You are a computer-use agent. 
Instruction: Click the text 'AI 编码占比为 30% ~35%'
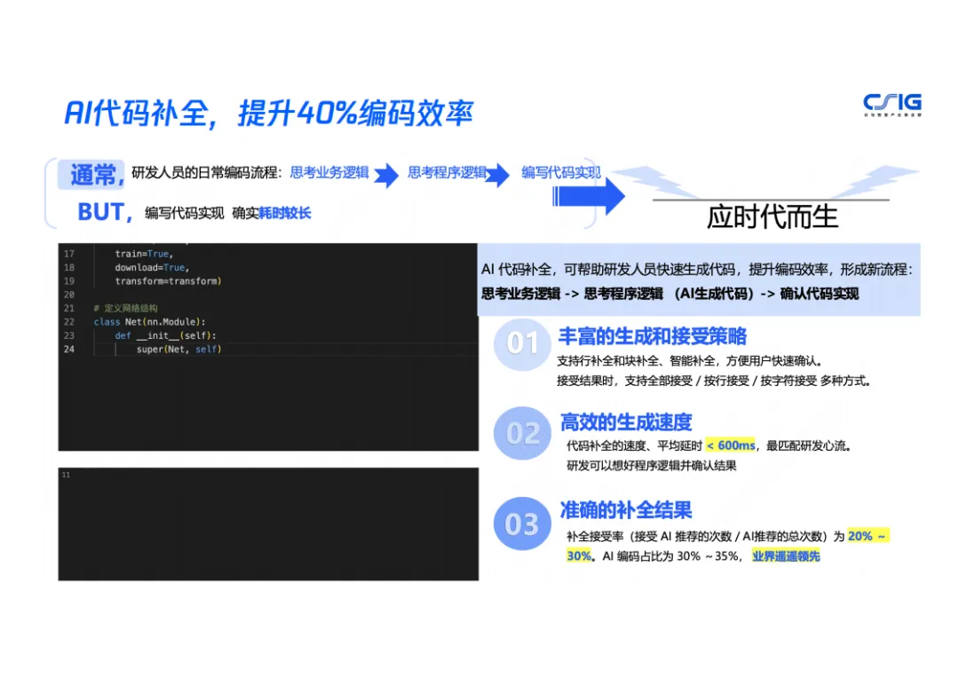tap(672, 556)
